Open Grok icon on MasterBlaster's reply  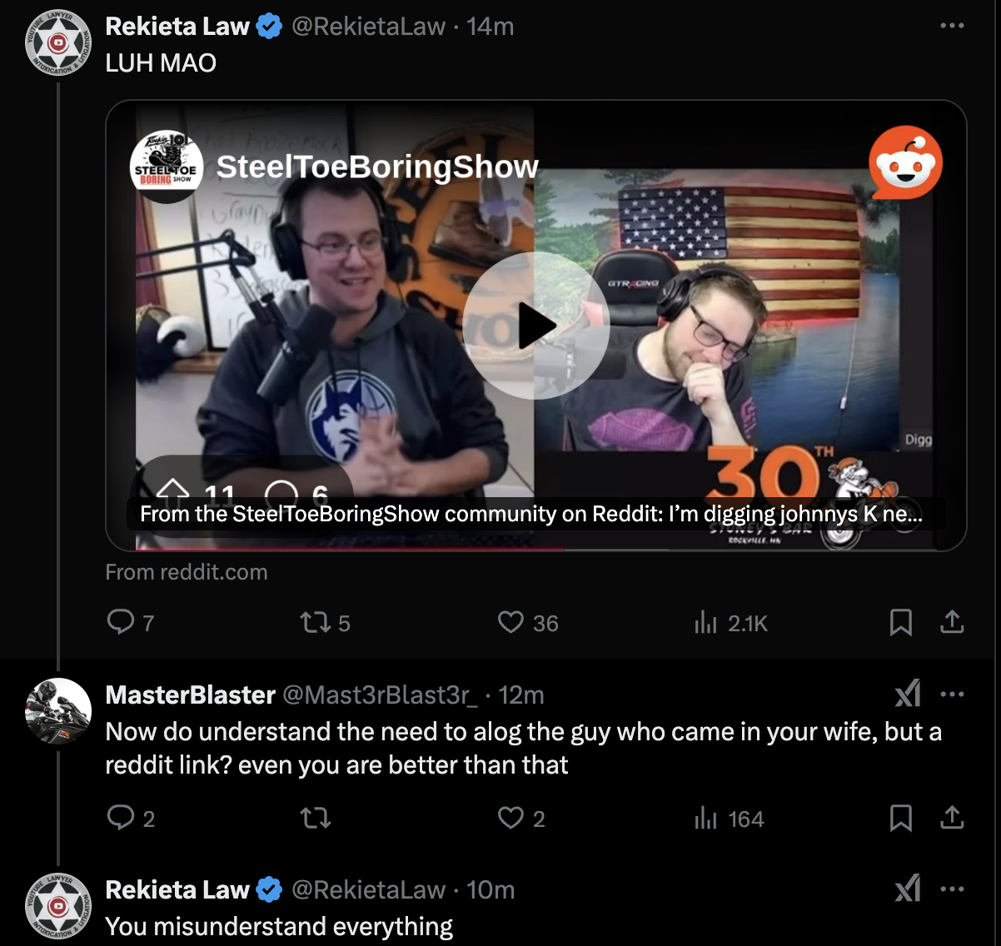point(908,693)
